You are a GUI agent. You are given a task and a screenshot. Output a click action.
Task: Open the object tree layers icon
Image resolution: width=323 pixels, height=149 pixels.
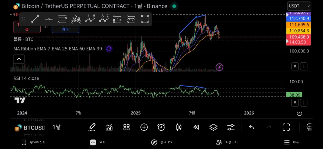pyautogui.click(x=213, y=127)
